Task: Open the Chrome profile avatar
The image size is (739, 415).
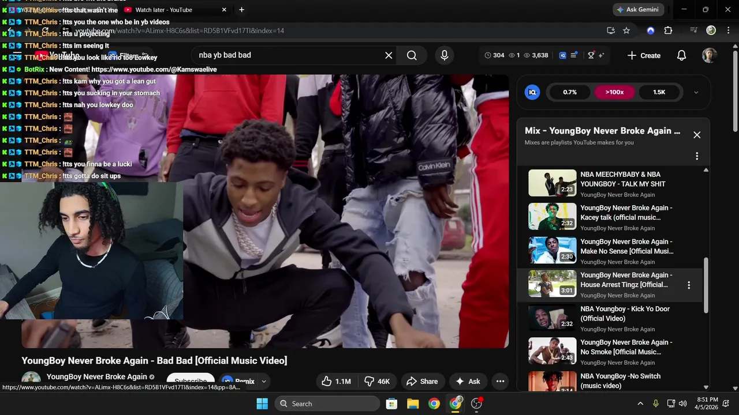Action: 711,31
